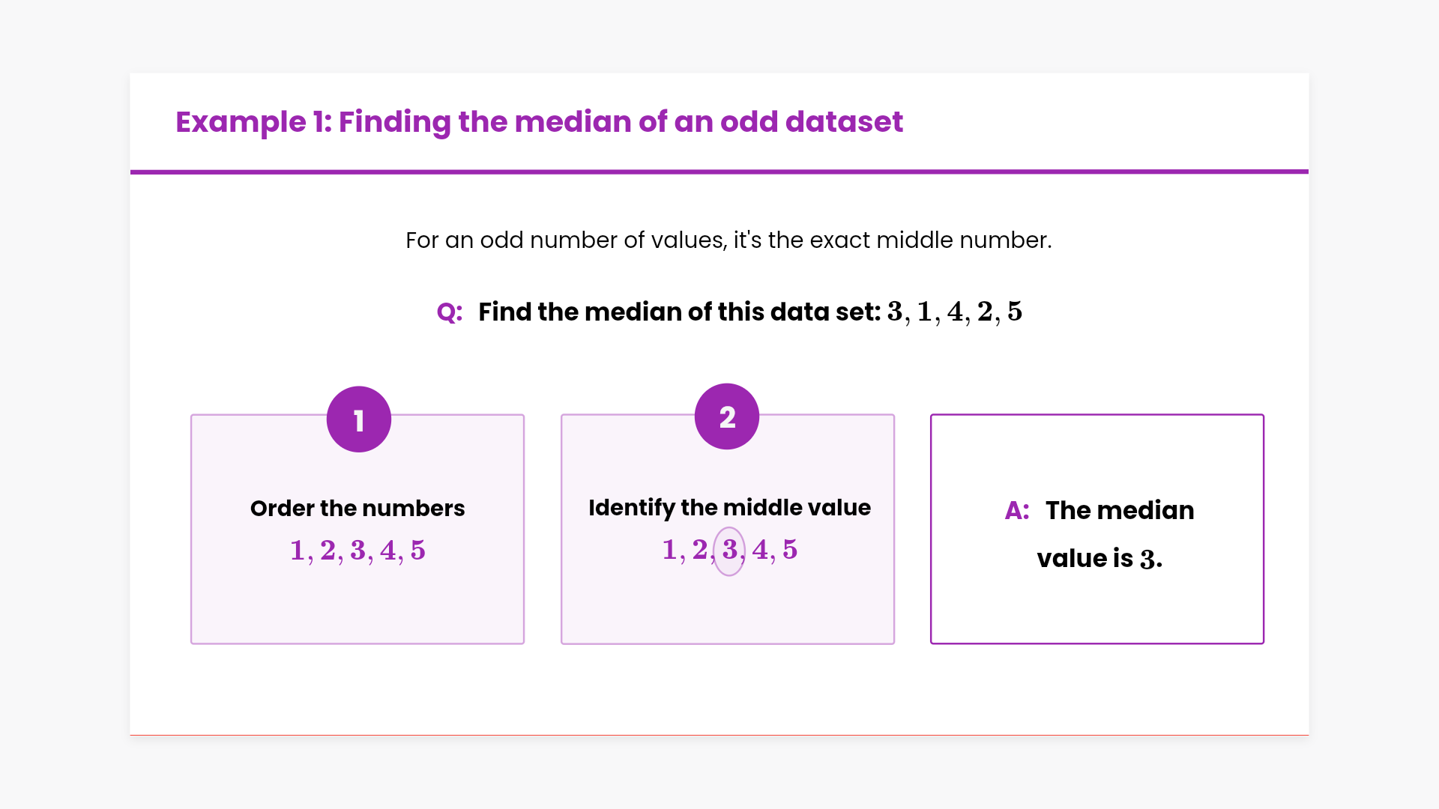
Task: Click the word "Example 1:" in the title
Action: click(x=254, y=121)
